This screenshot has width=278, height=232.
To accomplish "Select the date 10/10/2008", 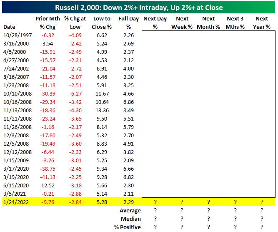I will [x=18, y=94].
